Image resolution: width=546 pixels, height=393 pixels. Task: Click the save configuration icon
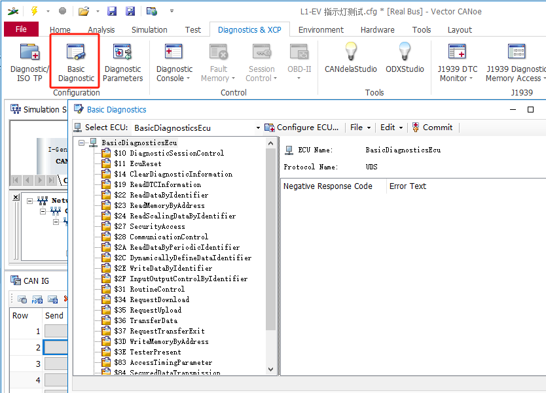point(112,11)
